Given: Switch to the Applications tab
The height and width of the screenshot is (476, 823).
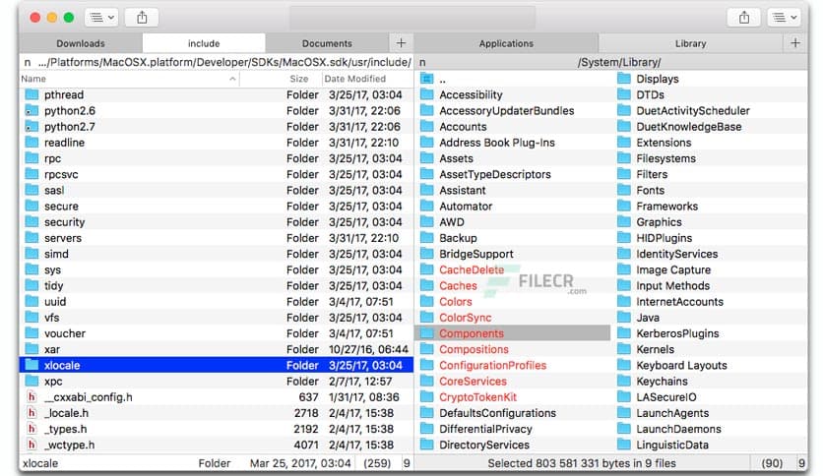Looking at the screenshot, I should tap(506, 43).
